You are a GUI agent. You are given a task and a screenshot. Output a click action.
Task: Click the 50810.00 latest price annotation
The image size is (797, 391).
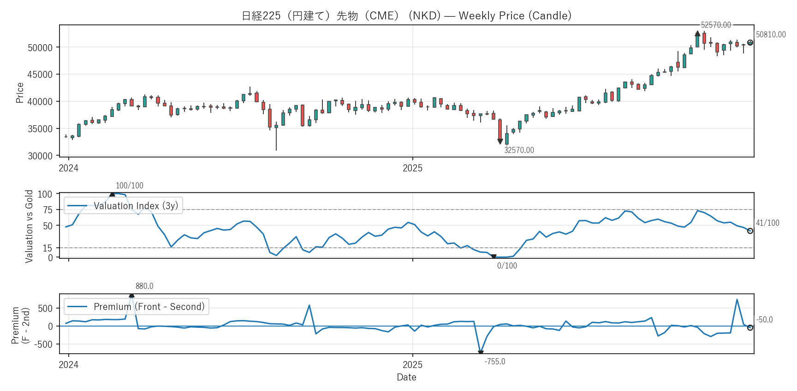(771, 35)
